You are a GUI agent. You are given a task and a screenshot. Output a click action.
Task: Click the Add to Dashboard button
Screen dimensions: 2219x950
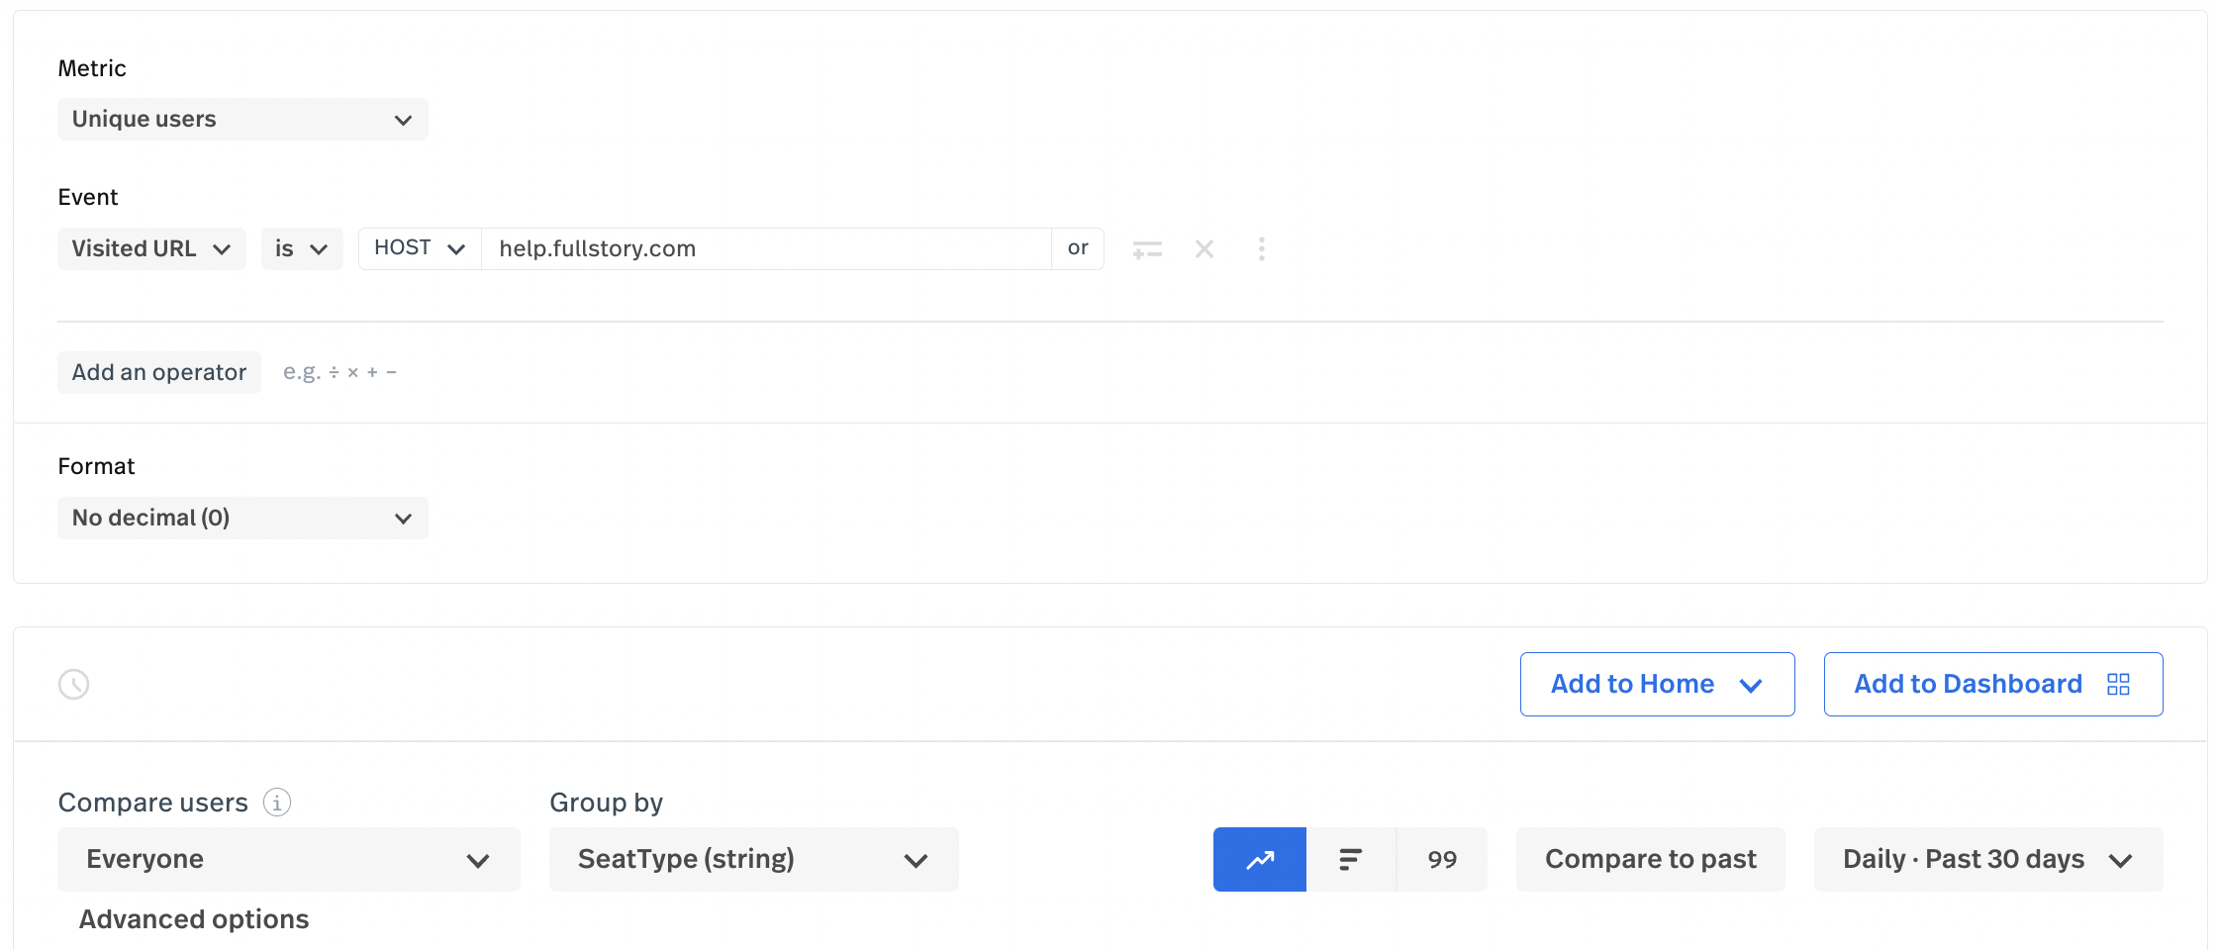coord(1992,684)
